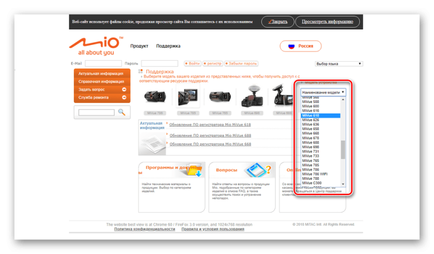Collapse the Служба ремонта minus icon
The height and width of the screenshot is (254, 434).
[124, 97]
